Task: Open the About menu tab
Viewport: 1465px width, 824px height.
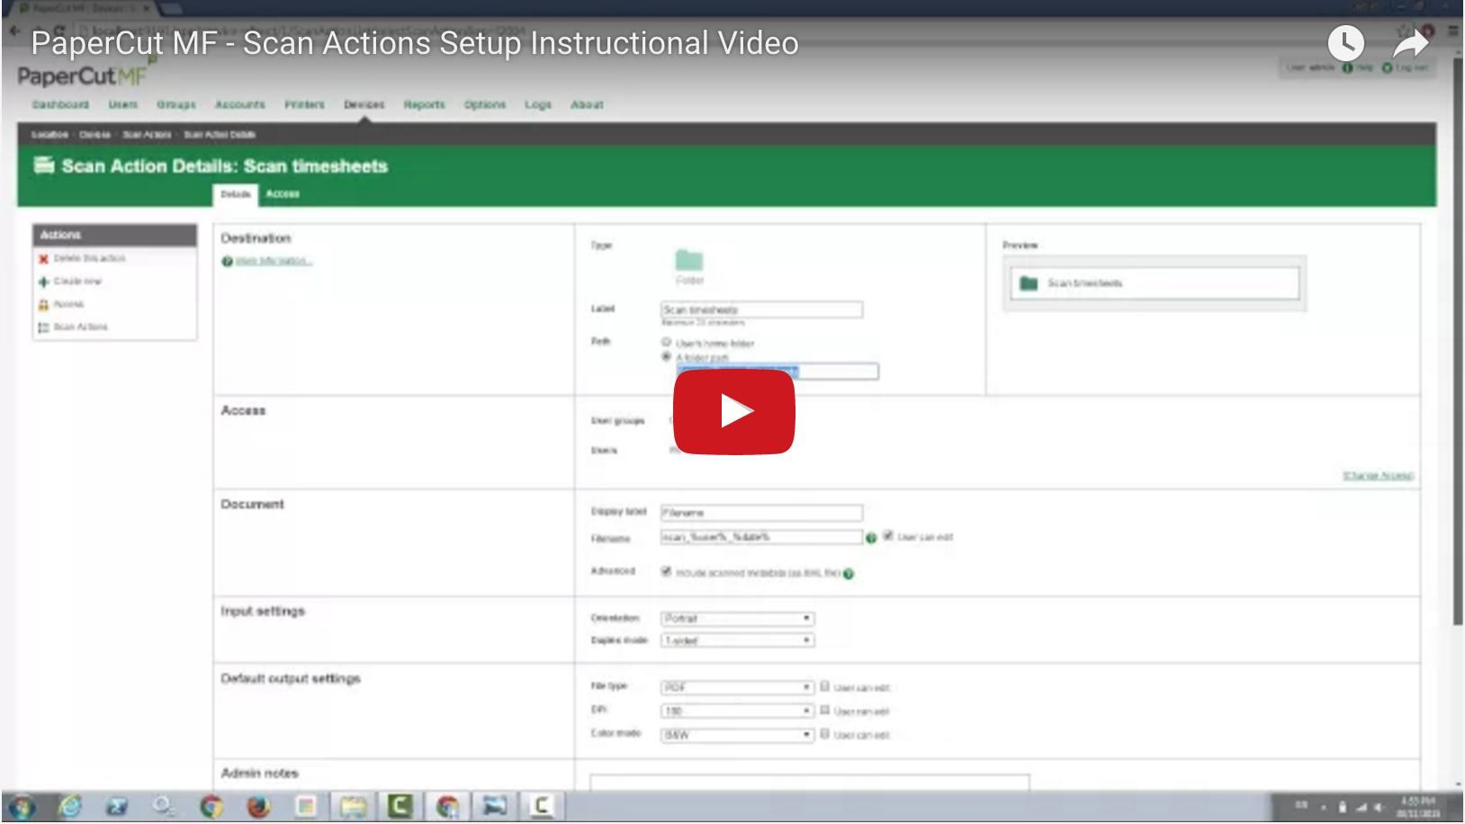Action: tap(587, 104)
